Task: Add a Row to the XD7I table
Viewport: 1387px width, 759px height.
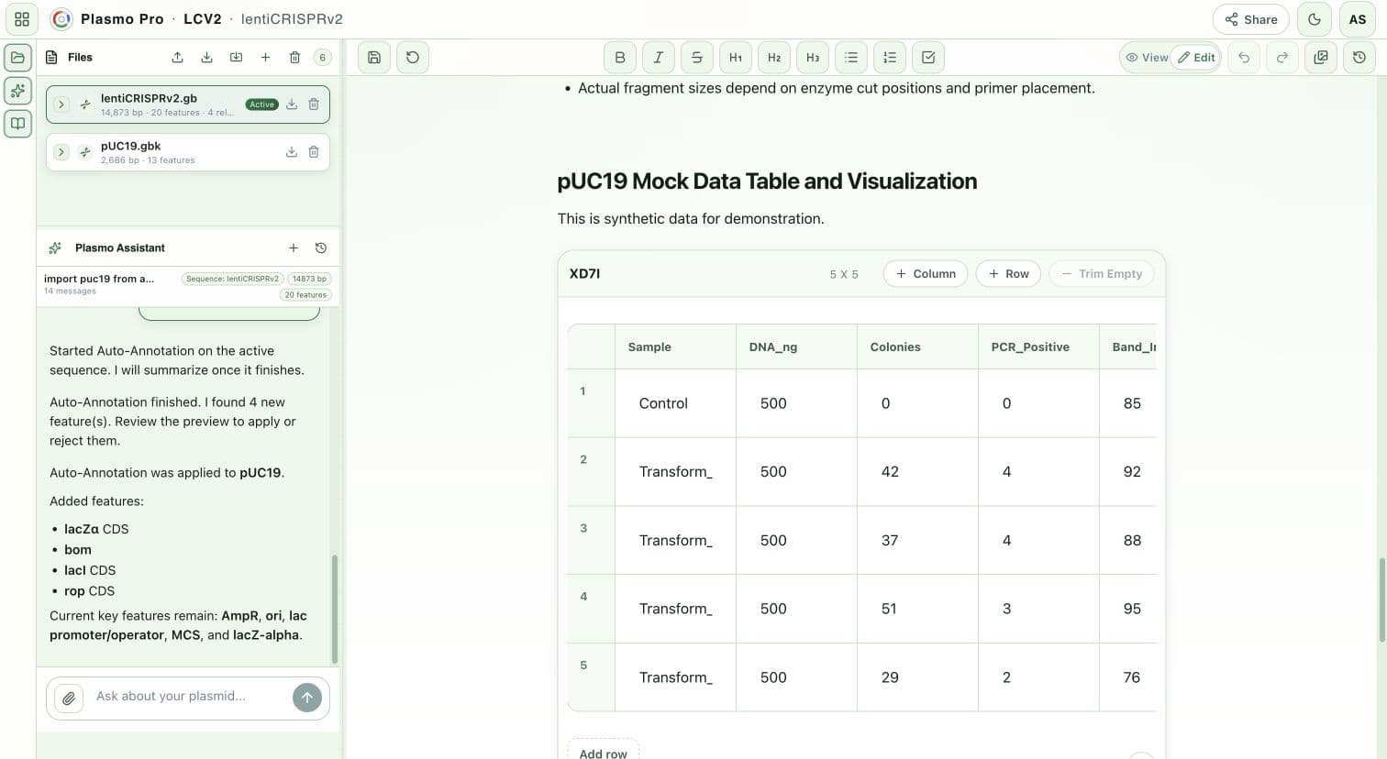Action: (1008, 273)
